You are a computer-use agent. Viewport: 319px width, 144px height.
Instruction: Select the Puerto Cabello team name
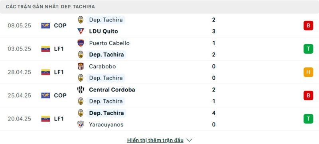[109, 43]
